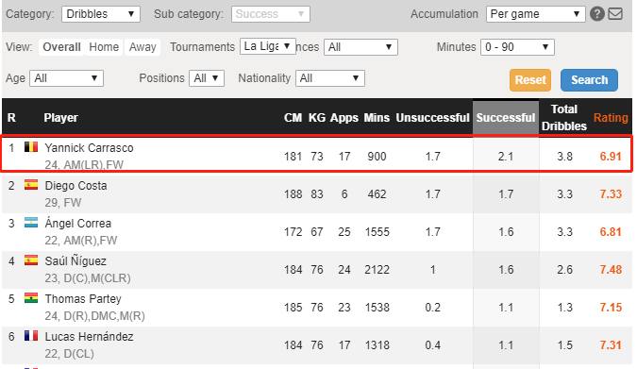637x369 pixels.
Task: Open the Tournaments La Liga dropdown
Action: [268, 46]
